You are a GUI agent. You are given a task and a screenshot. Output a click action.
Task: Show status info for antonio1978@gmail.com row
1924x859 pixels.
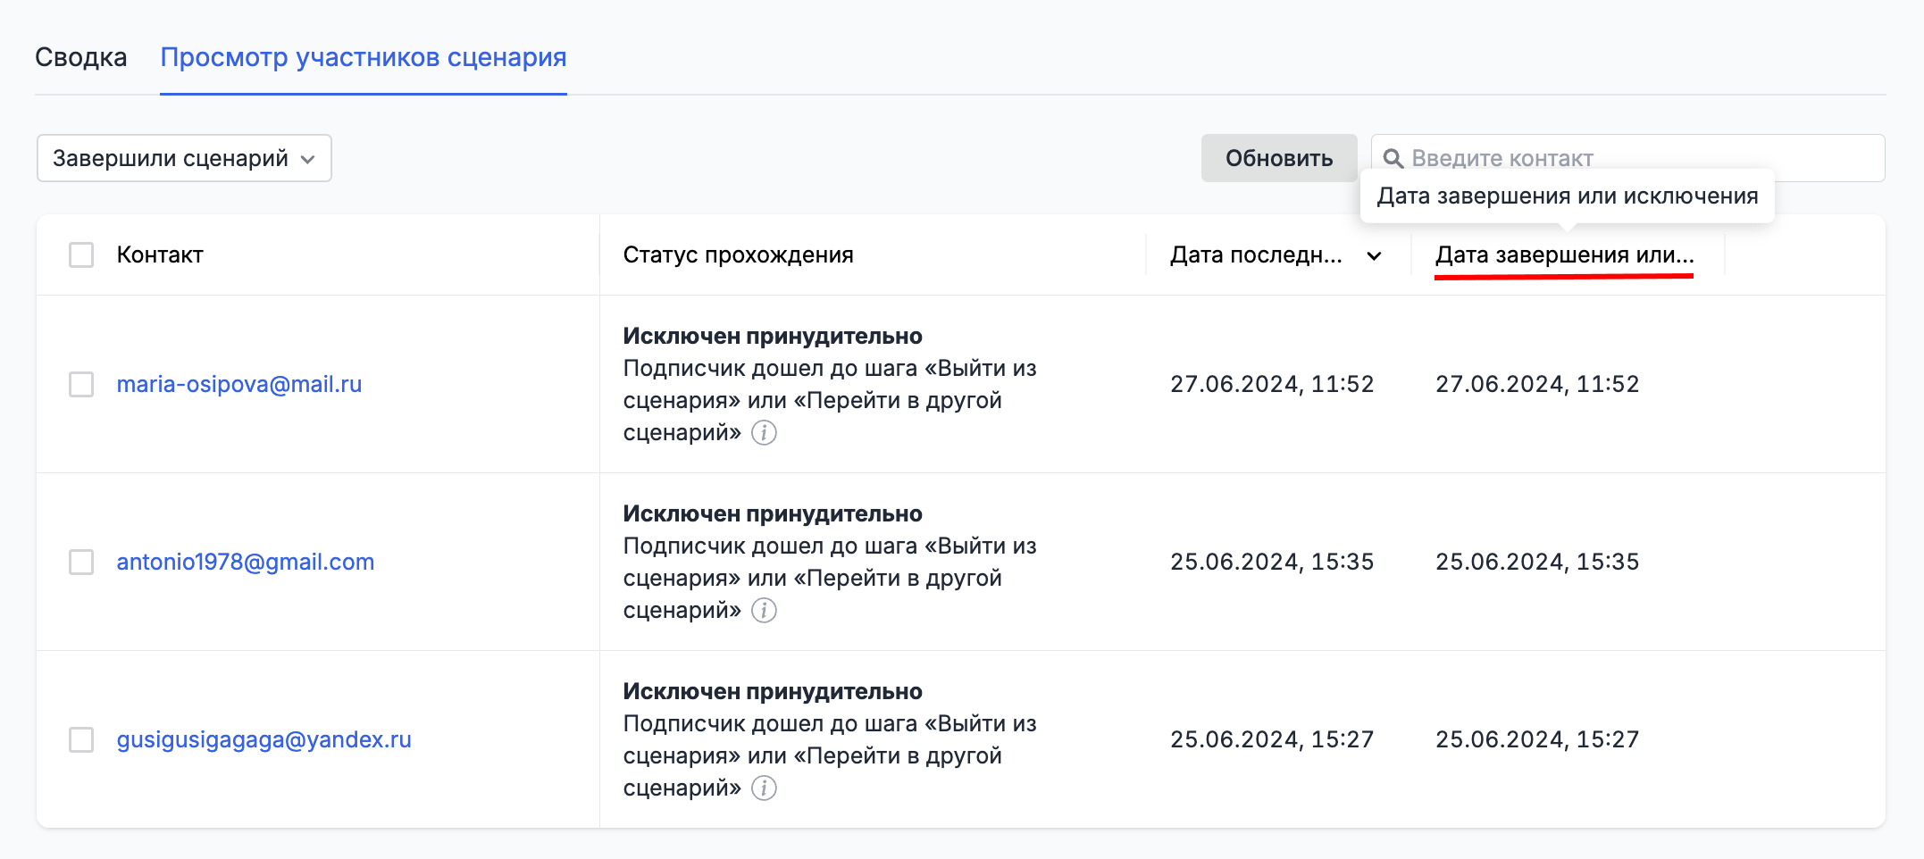coord(764,611)
